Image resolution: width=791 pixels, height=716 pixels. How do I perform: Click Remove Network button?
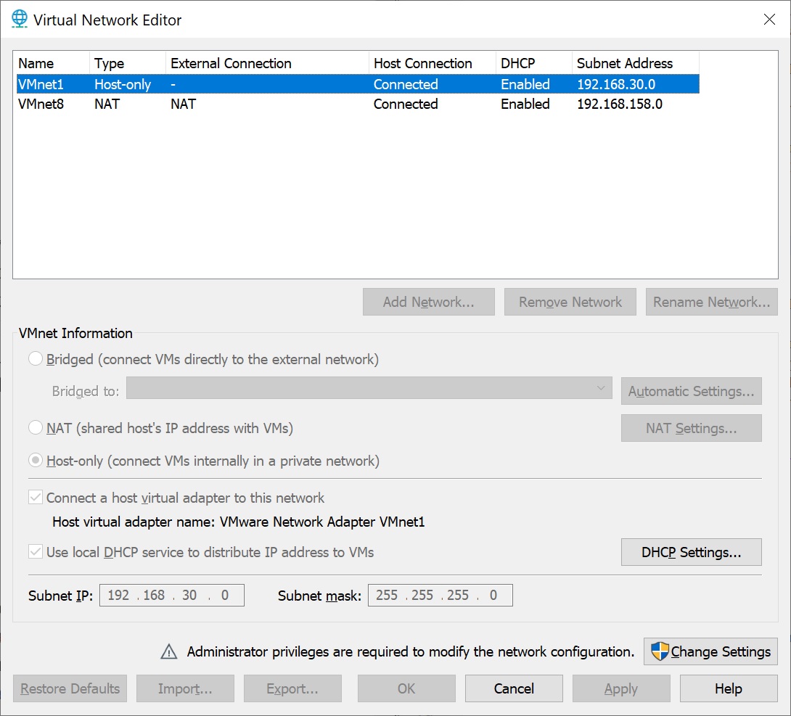click(570, 302)
